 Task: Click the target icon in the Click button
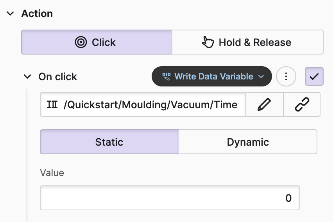pyautogui.click(x=81, y=42)
